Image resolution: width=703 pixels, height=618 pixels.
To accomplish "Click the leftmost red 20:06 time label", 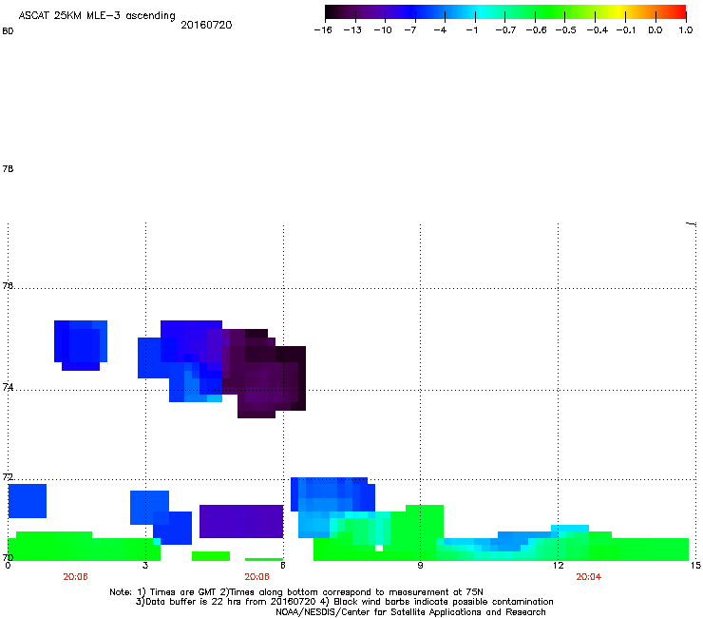I will 75,577.
